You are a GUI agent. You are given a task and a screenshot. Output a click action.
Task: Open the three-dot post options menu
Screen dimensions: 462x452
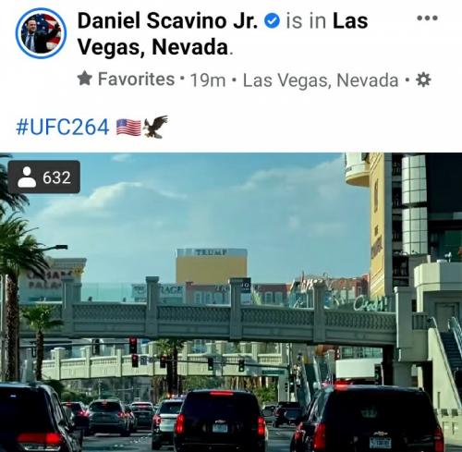(427, 18)
